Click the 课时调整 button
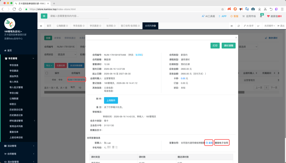The width and height of the screenshot is (286, 163). pyautogui.click(x=228, y=46)
